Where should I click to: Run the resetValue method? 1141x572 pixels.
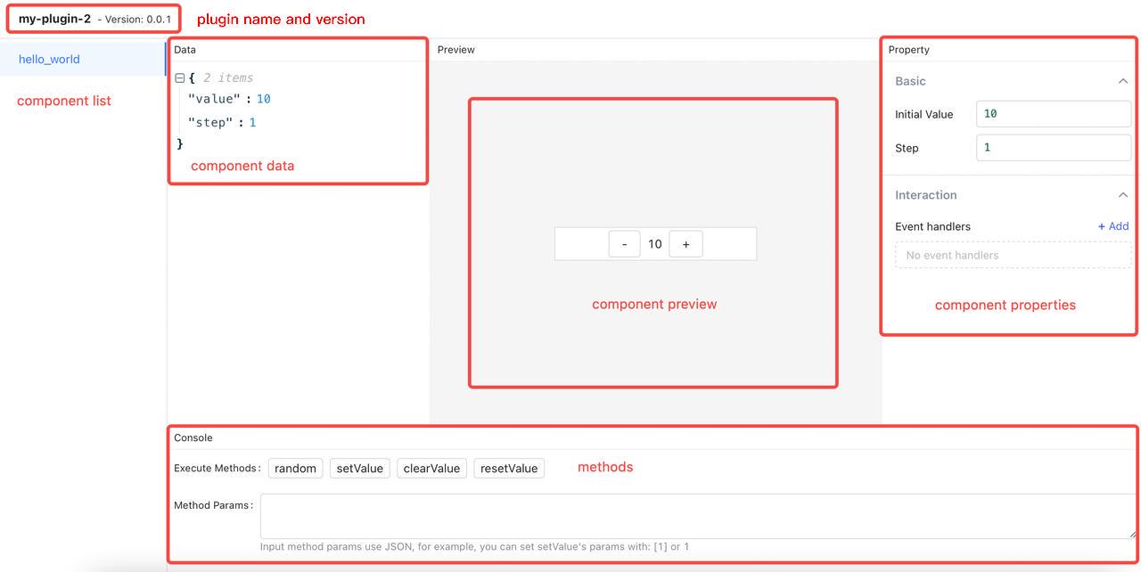pos(509,469)
